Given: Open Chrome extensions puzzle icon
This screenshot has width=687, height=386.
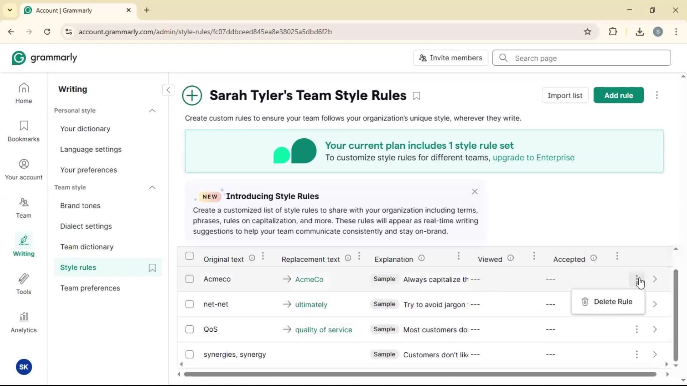Looking at the screenshot, I should (613, 31).
